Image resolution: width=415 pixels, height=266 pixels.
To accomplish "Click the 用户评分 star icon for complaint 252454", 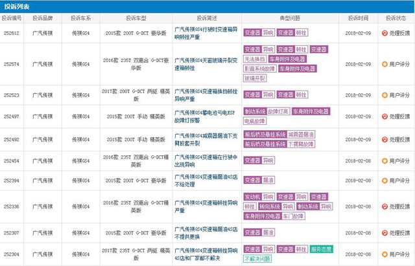I will tap(385, 161).
